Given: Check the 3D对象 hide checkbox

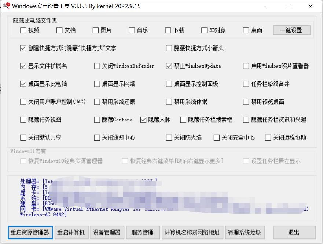Looking at the screenshot, I should pyautogui.click(x=204, y=30).
